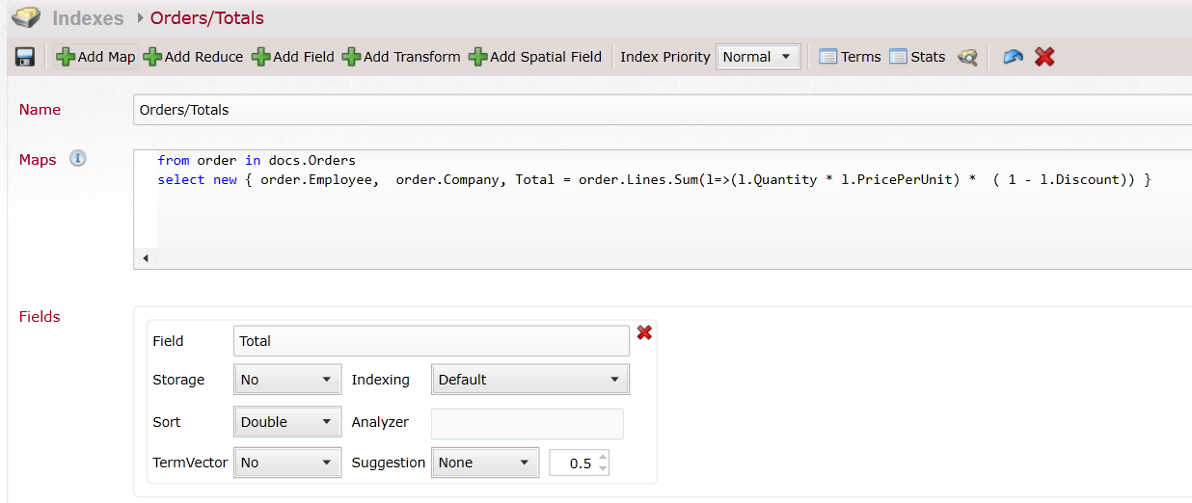Increase the suggestion accuracy value with the up arrow
Screen dimensions: 1192x503
point(603,458)
